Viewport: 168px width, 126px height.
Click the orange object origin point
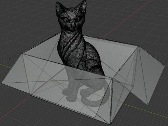[50, 80]
